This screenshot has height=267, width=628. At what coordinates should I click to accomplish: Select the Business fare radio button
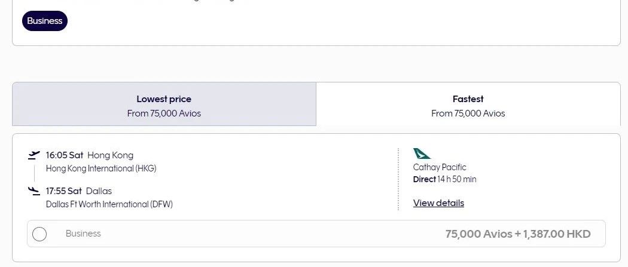(x=39, y=234)
